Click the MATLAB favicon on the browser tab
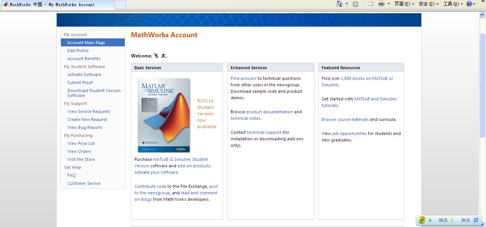 pos(6,5)
